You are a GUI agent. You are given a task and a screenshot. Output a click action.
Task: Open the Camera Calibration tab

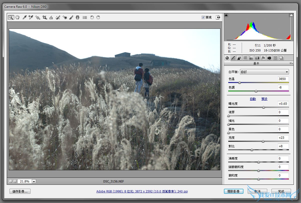pyautogui.click(x=269, y=58)
